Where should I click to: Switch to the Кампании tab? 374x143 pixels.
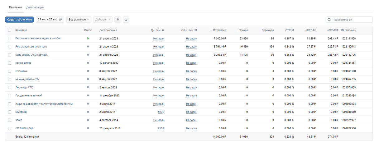click(x=16, y=7)
